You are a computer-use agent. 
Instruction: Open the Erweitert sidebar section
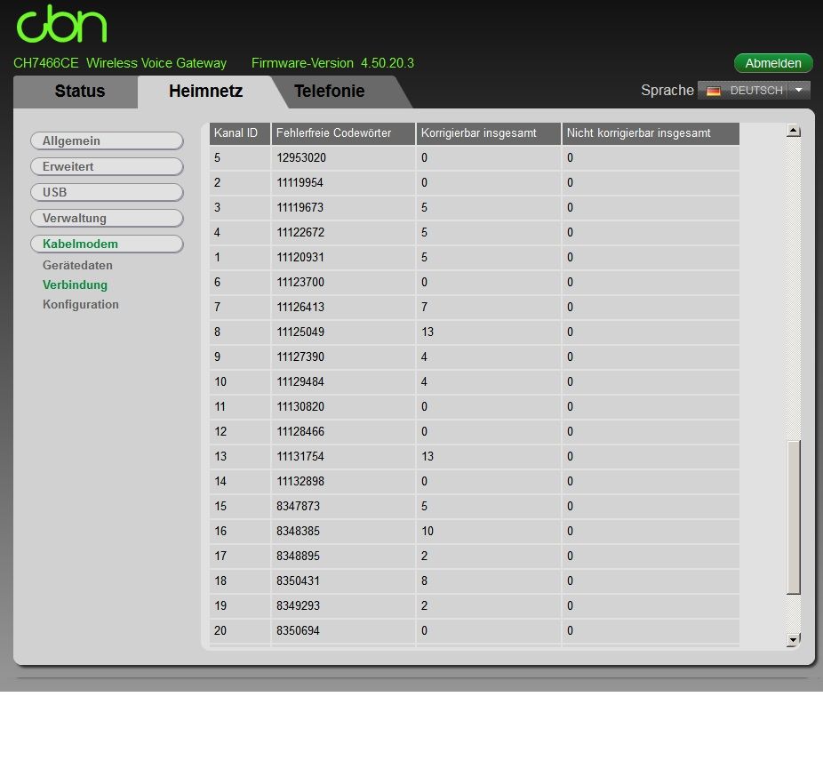click(107, 166)
